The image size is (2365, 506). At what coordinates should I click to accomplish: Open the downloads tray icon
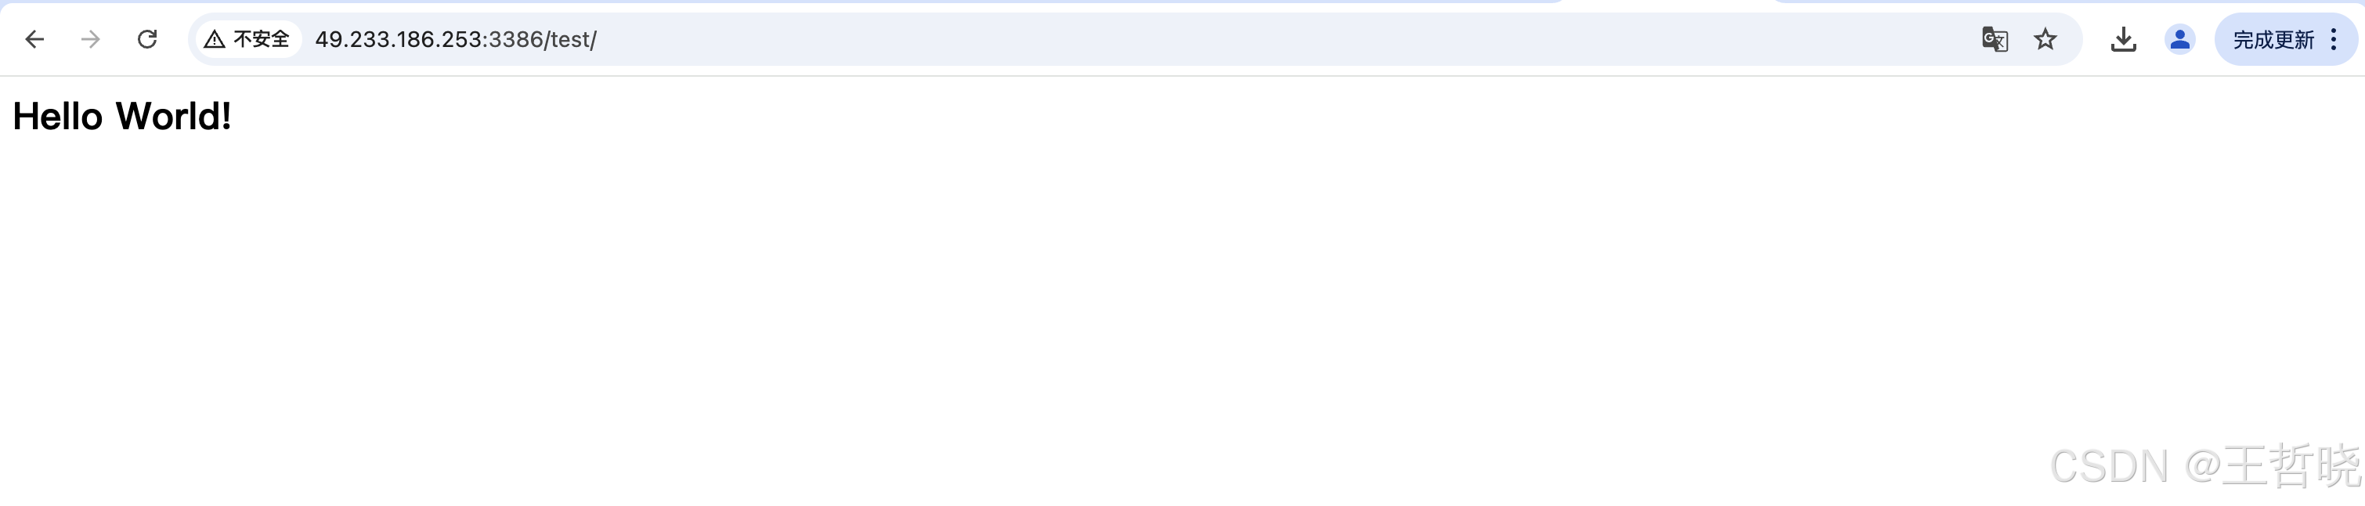click(2122, 39)
